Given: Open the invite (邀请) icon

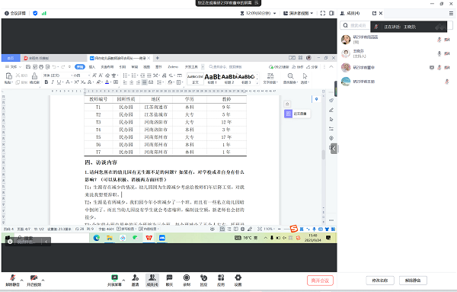Looking at the screenshot, I should 135,281.
